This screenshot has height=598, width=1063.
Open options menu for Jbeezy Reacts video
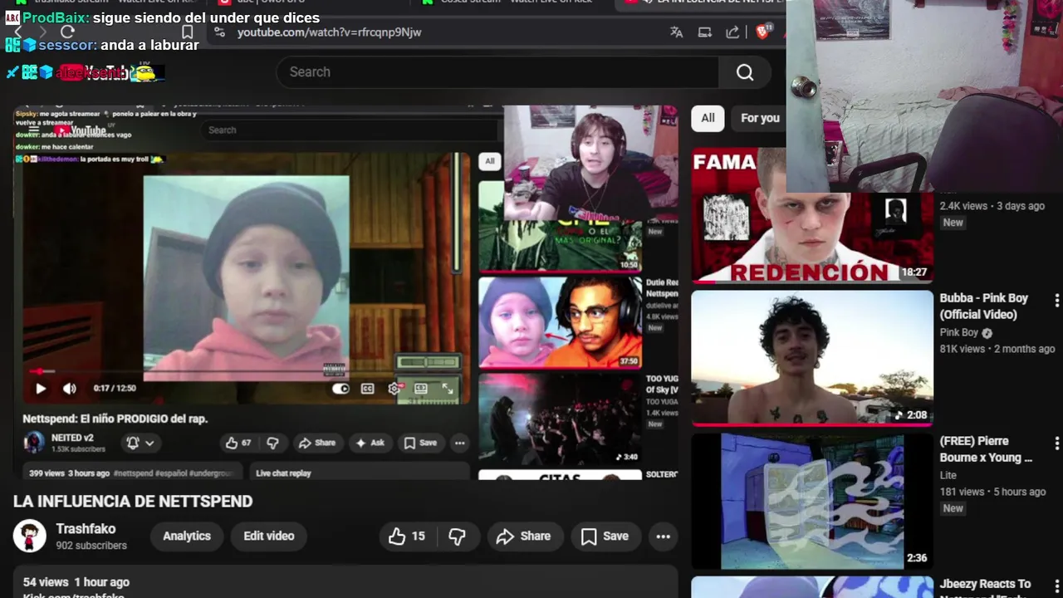point(1056,586)
